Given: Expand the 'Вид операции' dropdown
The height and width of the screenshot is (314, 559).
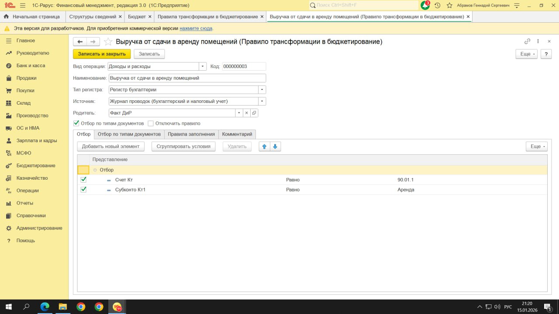Looking at the screenshot, I should point(203,66).
